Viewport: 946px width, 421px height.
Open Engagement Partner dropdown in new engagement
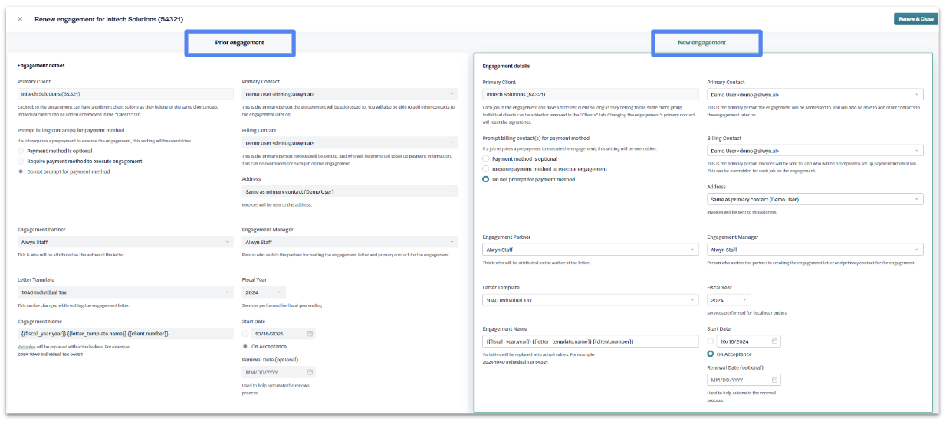(591, 250)
